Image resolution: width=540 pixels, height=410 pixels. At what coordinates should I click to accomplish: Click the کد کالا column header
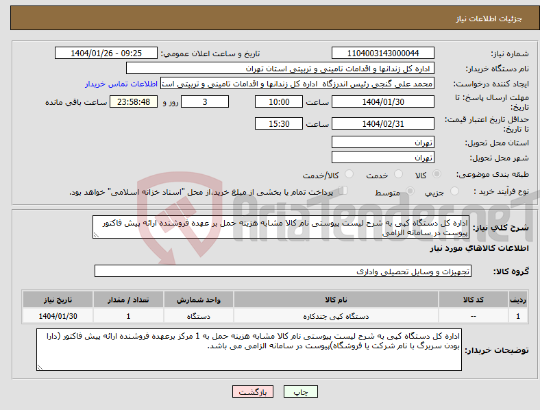click(474, 300)
